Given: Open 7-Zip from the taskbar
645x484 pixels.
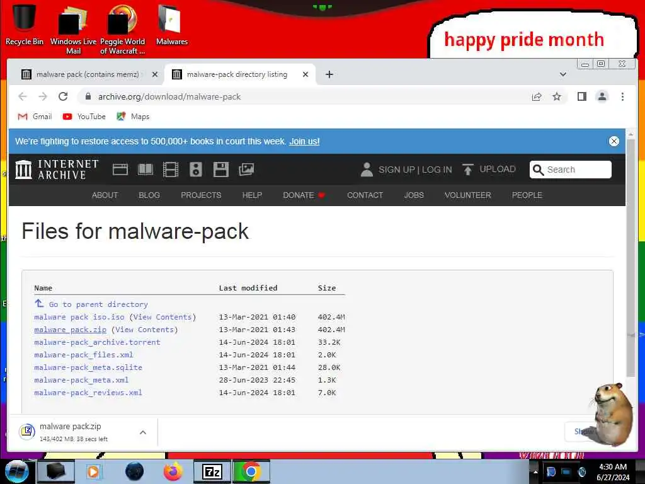Looking at the screenshot, I should coord(212,471).
